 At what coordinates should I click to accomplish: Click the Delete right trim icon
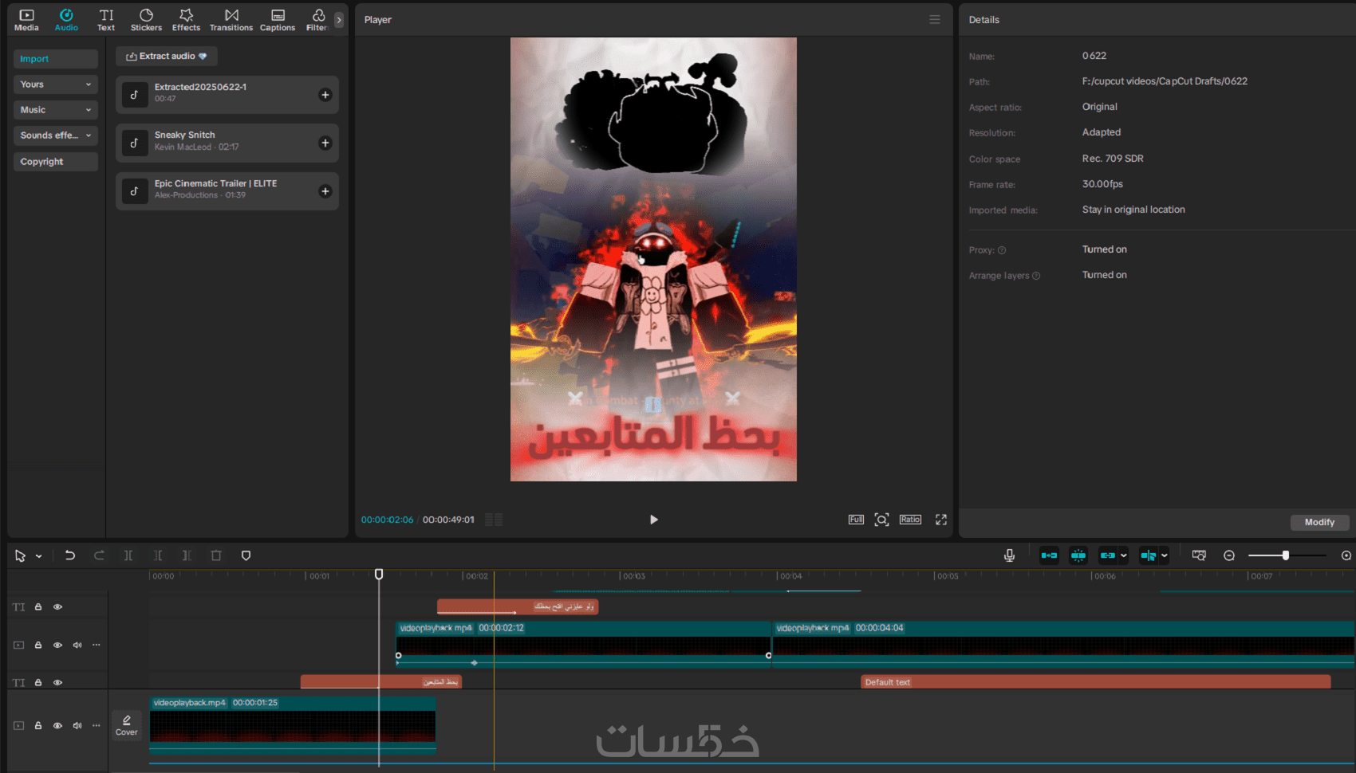(187, 555)
